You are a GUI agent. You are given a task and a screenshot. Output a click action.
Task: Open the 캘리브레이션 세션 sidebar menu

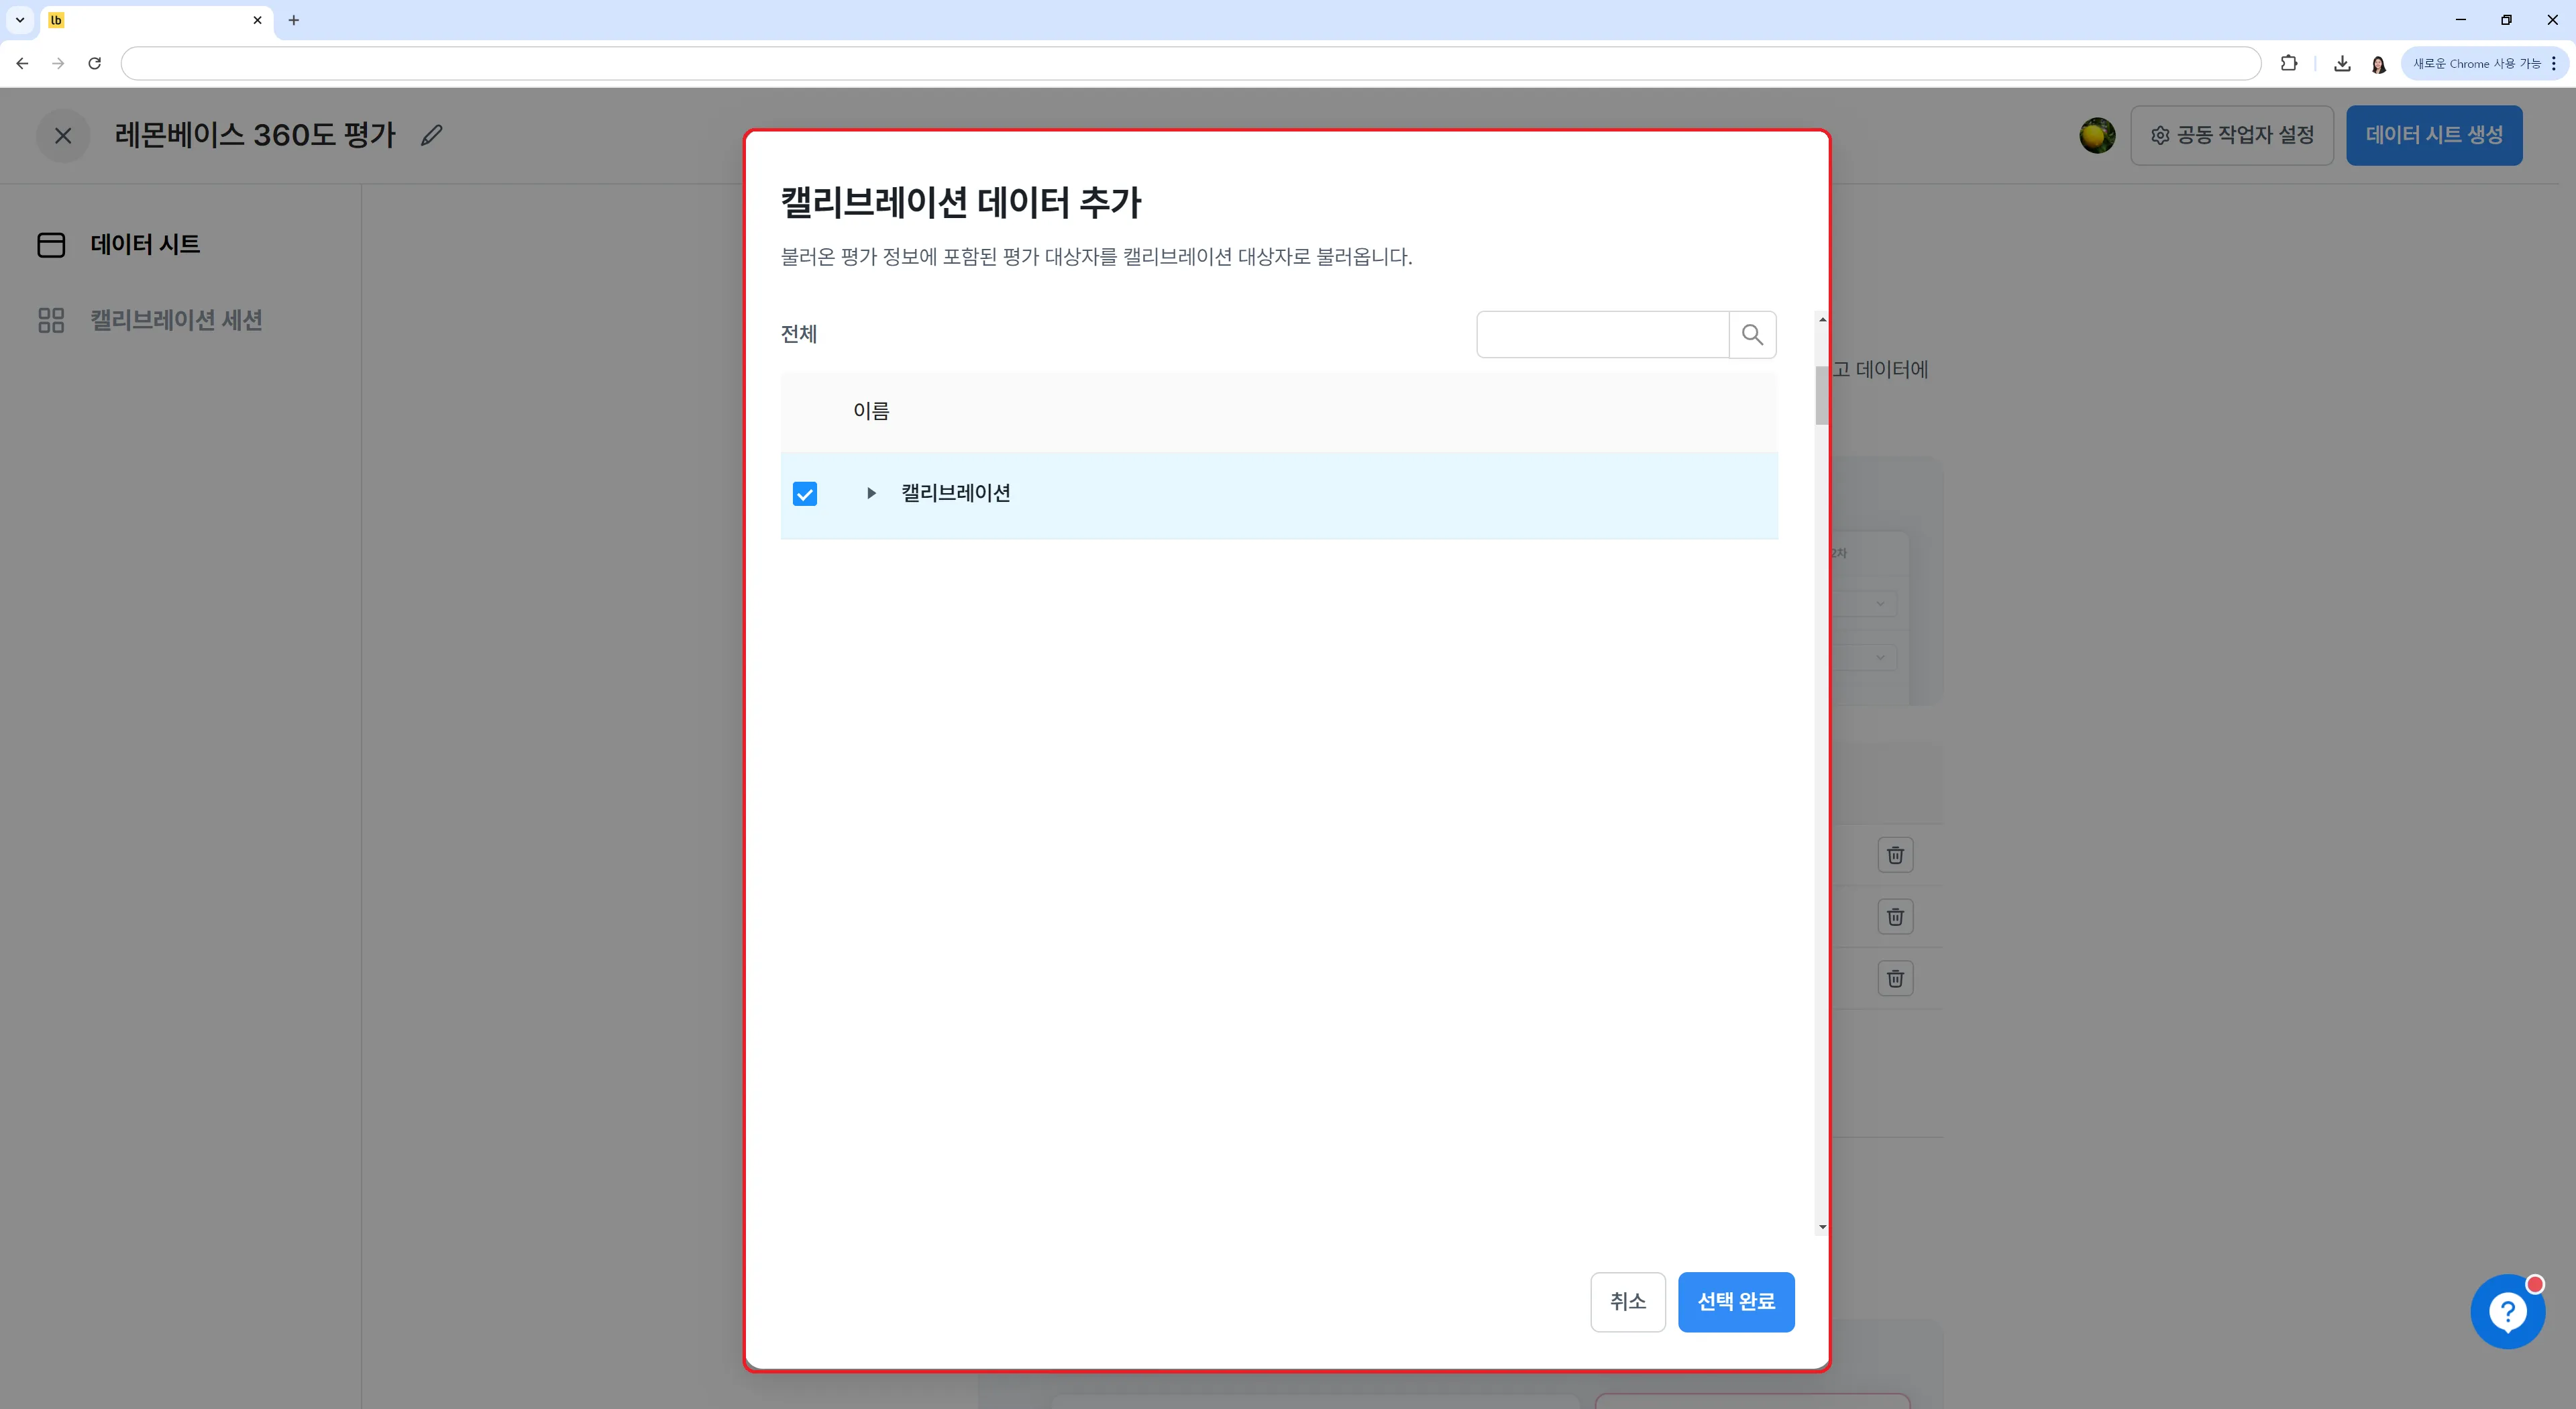[x=176, y=320]
